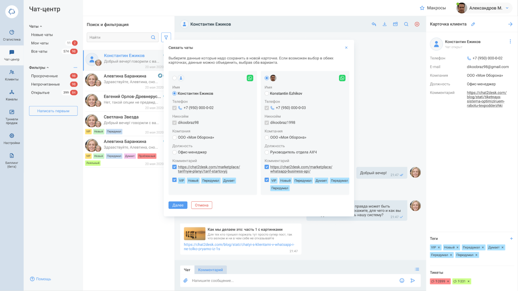Open Мои чаты list
Screen dimensions: 518x291
(x=40, y=43)
